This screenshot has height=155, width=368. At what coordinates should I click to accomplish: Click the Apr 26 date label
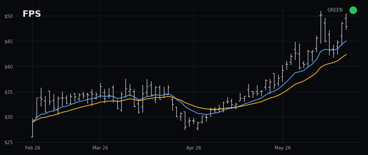[194, 148]
